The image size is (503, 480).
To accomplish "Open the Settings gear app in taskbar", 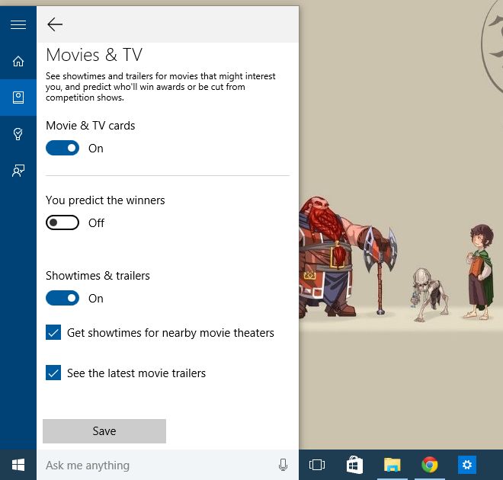I will [467, 465].
